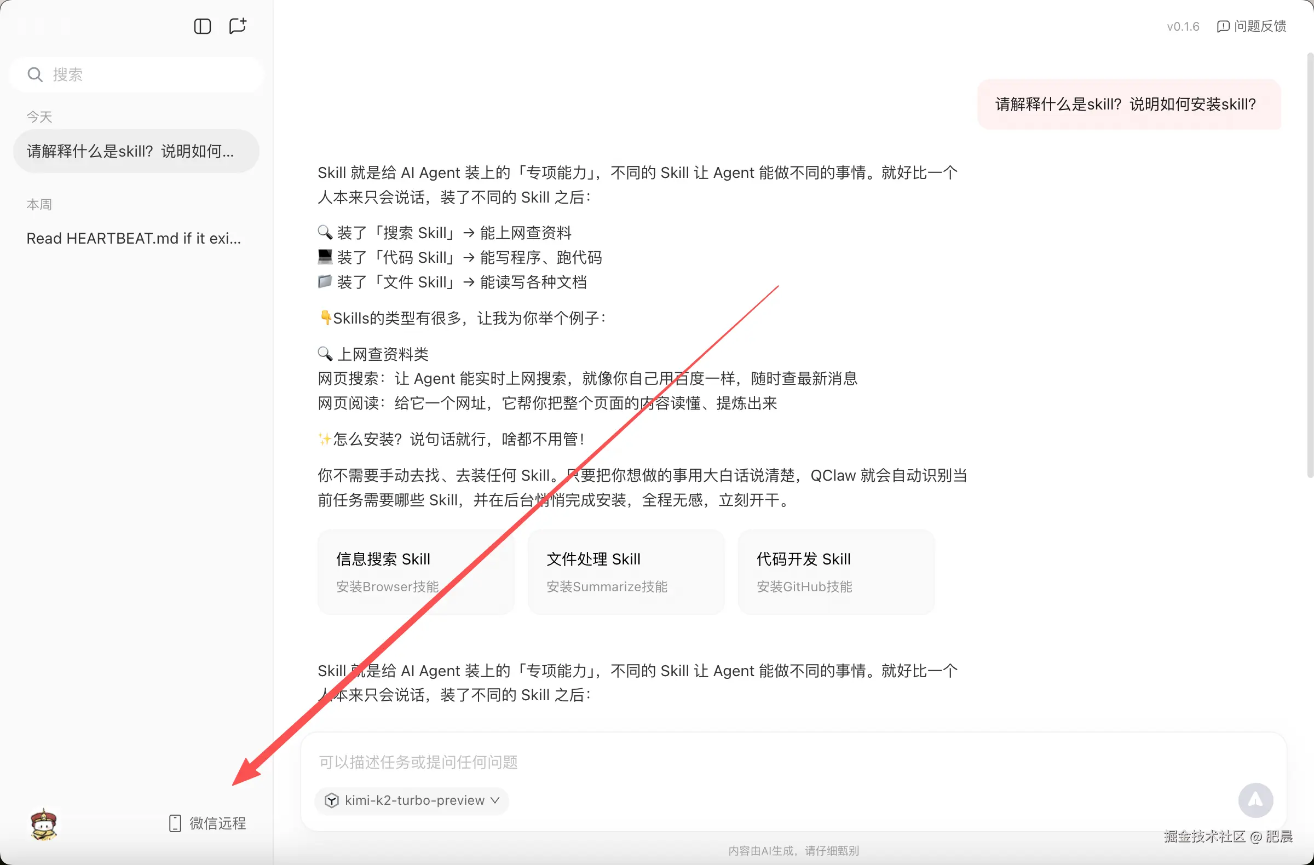
Task: Click the chat vertical scrollbar
Action: [x=1309, y=265]
